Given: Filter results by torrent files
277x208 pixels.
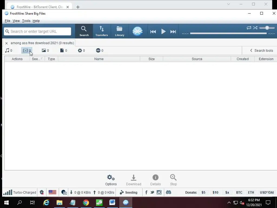Looking at the screenshot, I should [100, 51].
